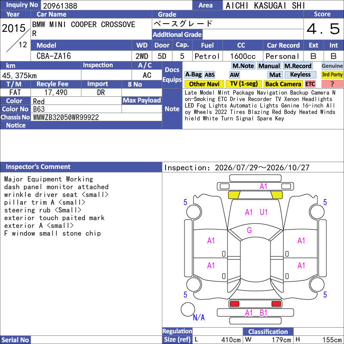The height and width of the screenshot is (344, 344).
Task: Click the Keyless equipment badge
Action: click(x=300, y=75)
